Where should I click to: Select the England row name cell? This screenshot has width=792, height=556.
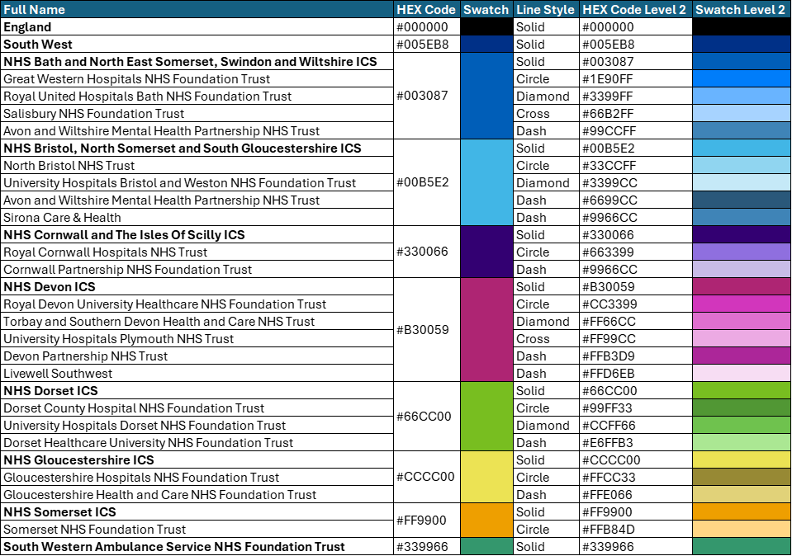197,26
